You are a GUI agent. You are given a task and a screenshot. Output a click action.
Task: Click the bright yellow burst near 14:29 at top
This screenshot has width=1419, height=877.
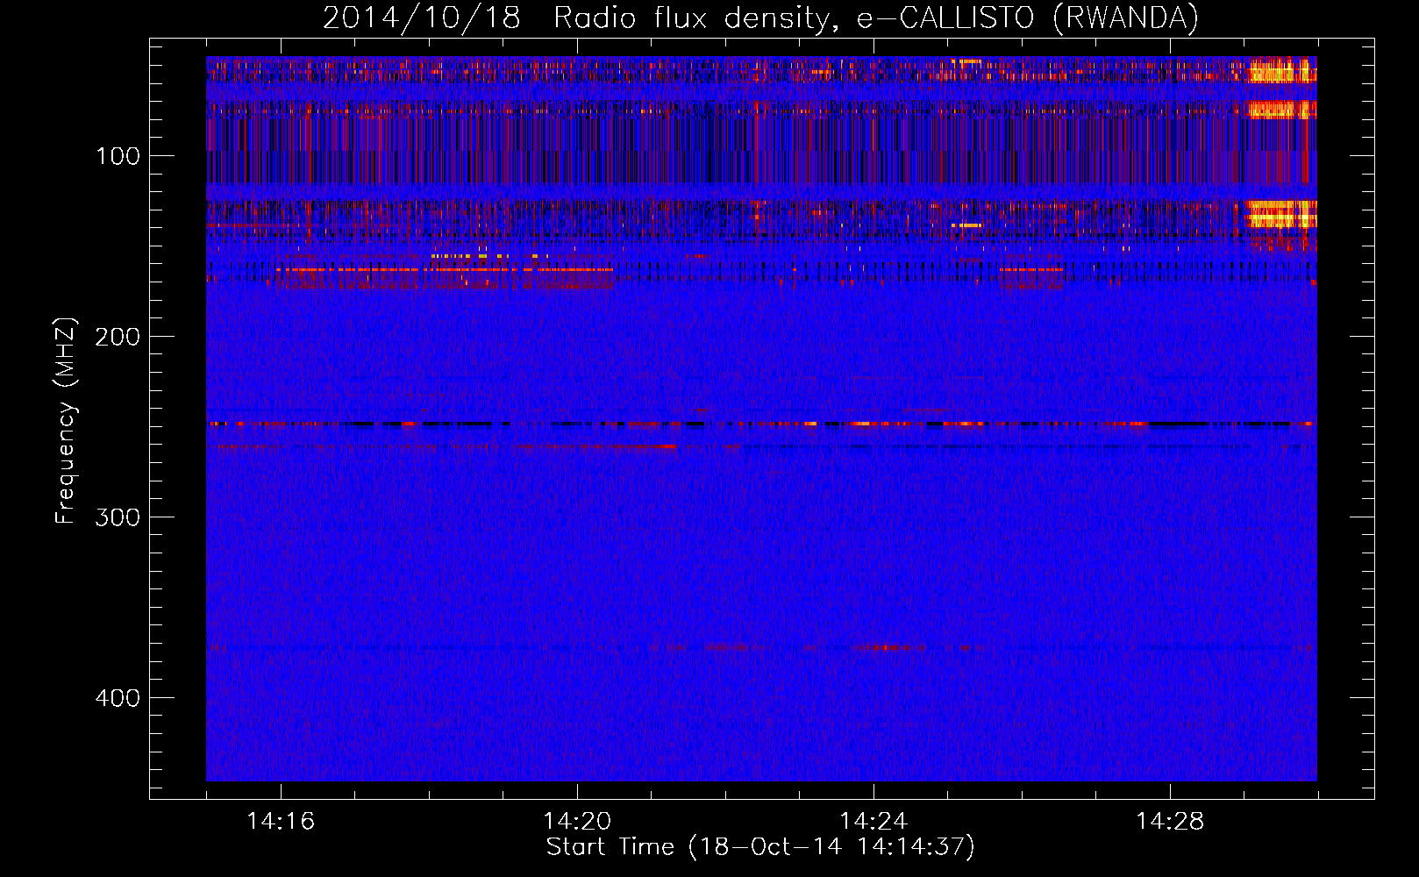[1281, 70]
